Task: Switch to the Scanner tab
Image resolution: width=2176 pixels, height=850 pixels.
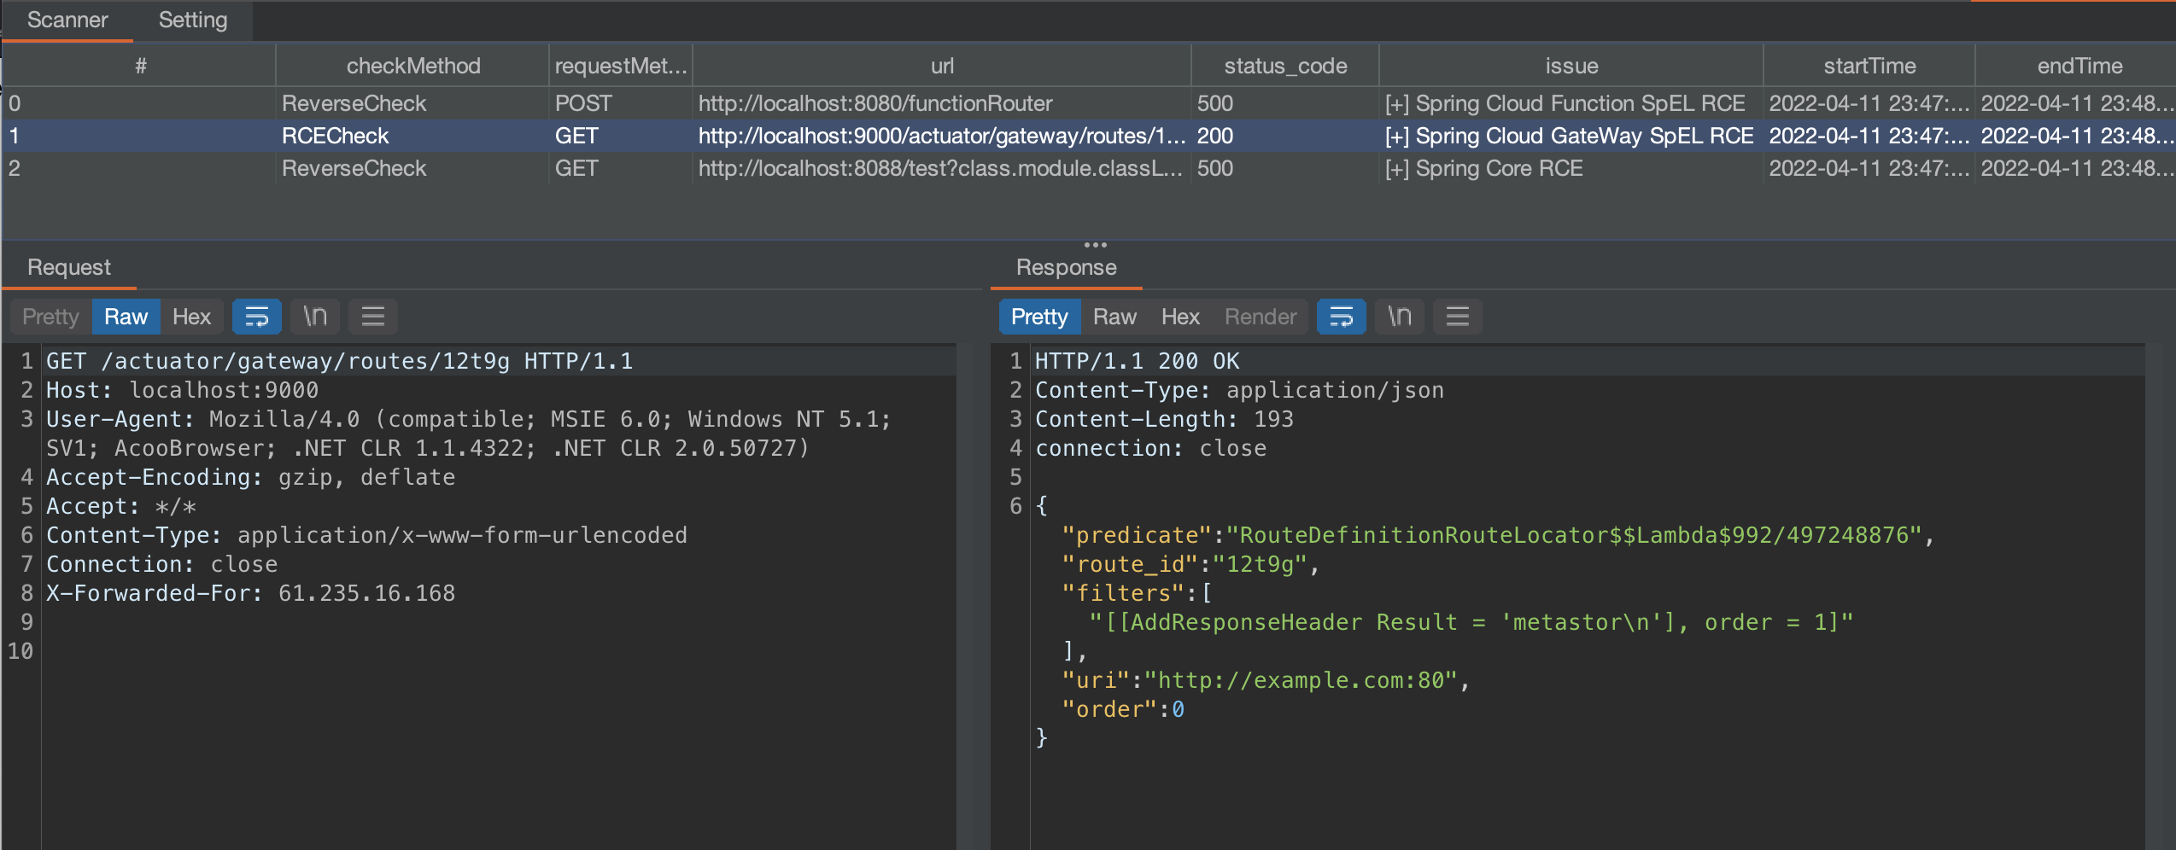Action: [67, 20]
